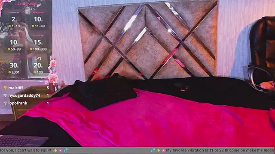This screenshot has height=154, width=275.
Task: Click the Lovense logo in the overlay
Action: tap(26, 4)
